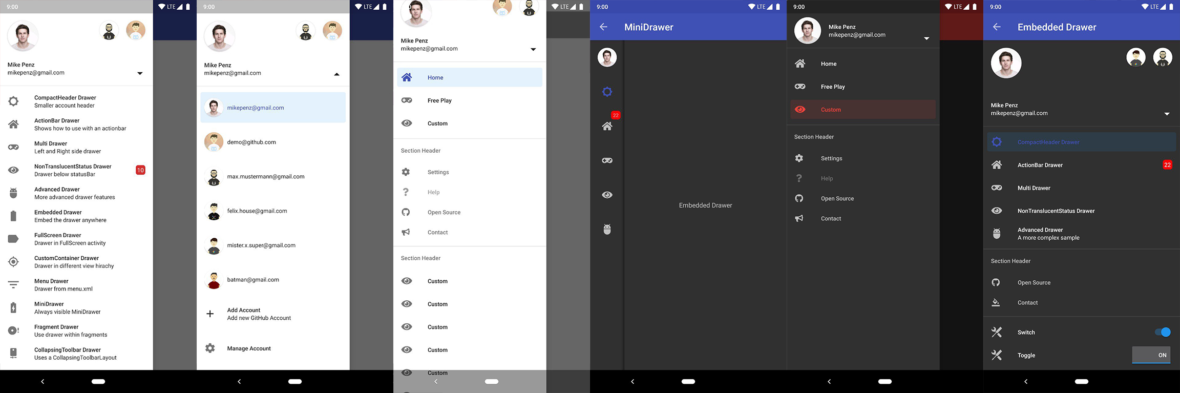Open the CompactHeader Drawer gear icon in first screen
Viewport: 1180px width, 393px height.
(14, 101)
